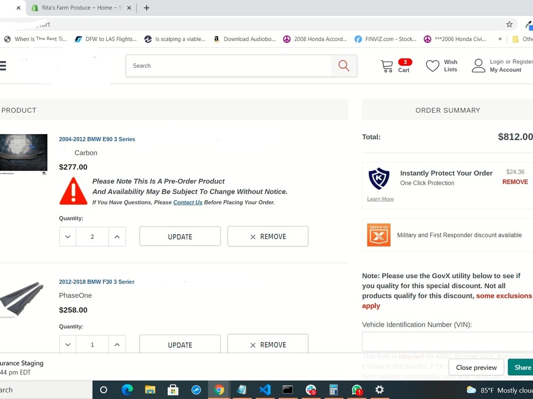Screen dimensions: 533x399
Task: Open the new tab plus button
Action: (147, 8)
